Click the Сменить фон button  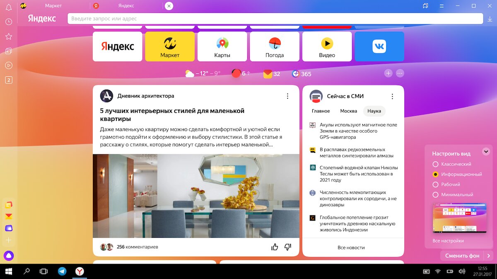pos(462,256)
